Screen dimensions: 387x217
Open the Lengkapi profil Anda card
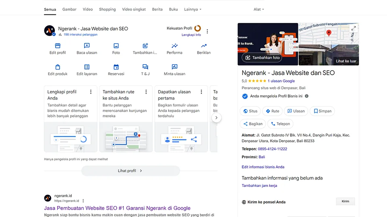[x=71, y=119]
